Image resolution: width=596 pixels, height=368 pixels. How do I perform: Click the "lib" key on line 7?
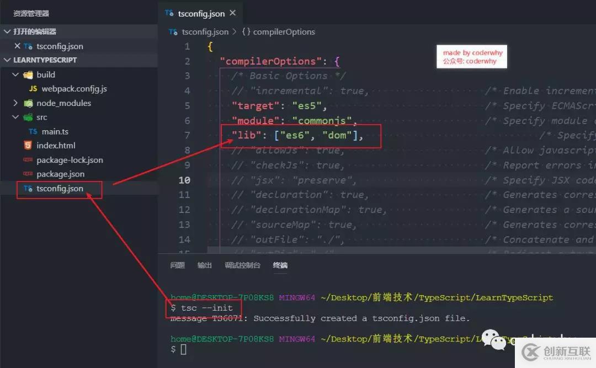tap(246, 135)
